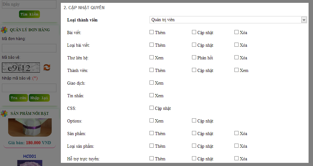Enable Thêm checkbox for Bài viết

[151, 32]
